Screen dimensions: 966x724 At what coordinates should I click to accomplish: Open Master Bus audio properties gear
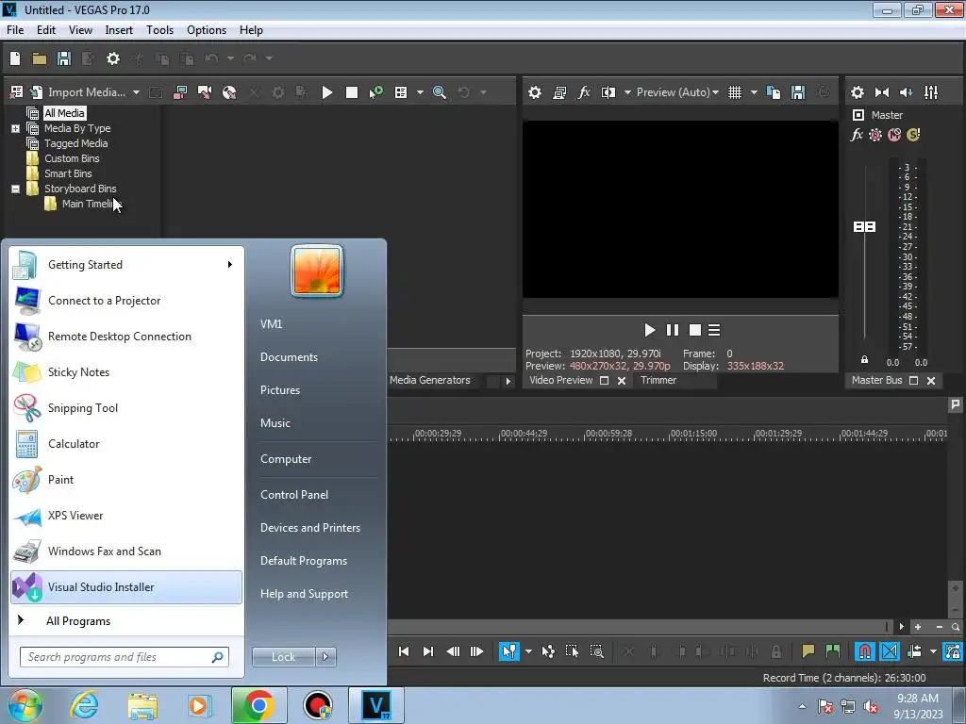click(857, 92)
